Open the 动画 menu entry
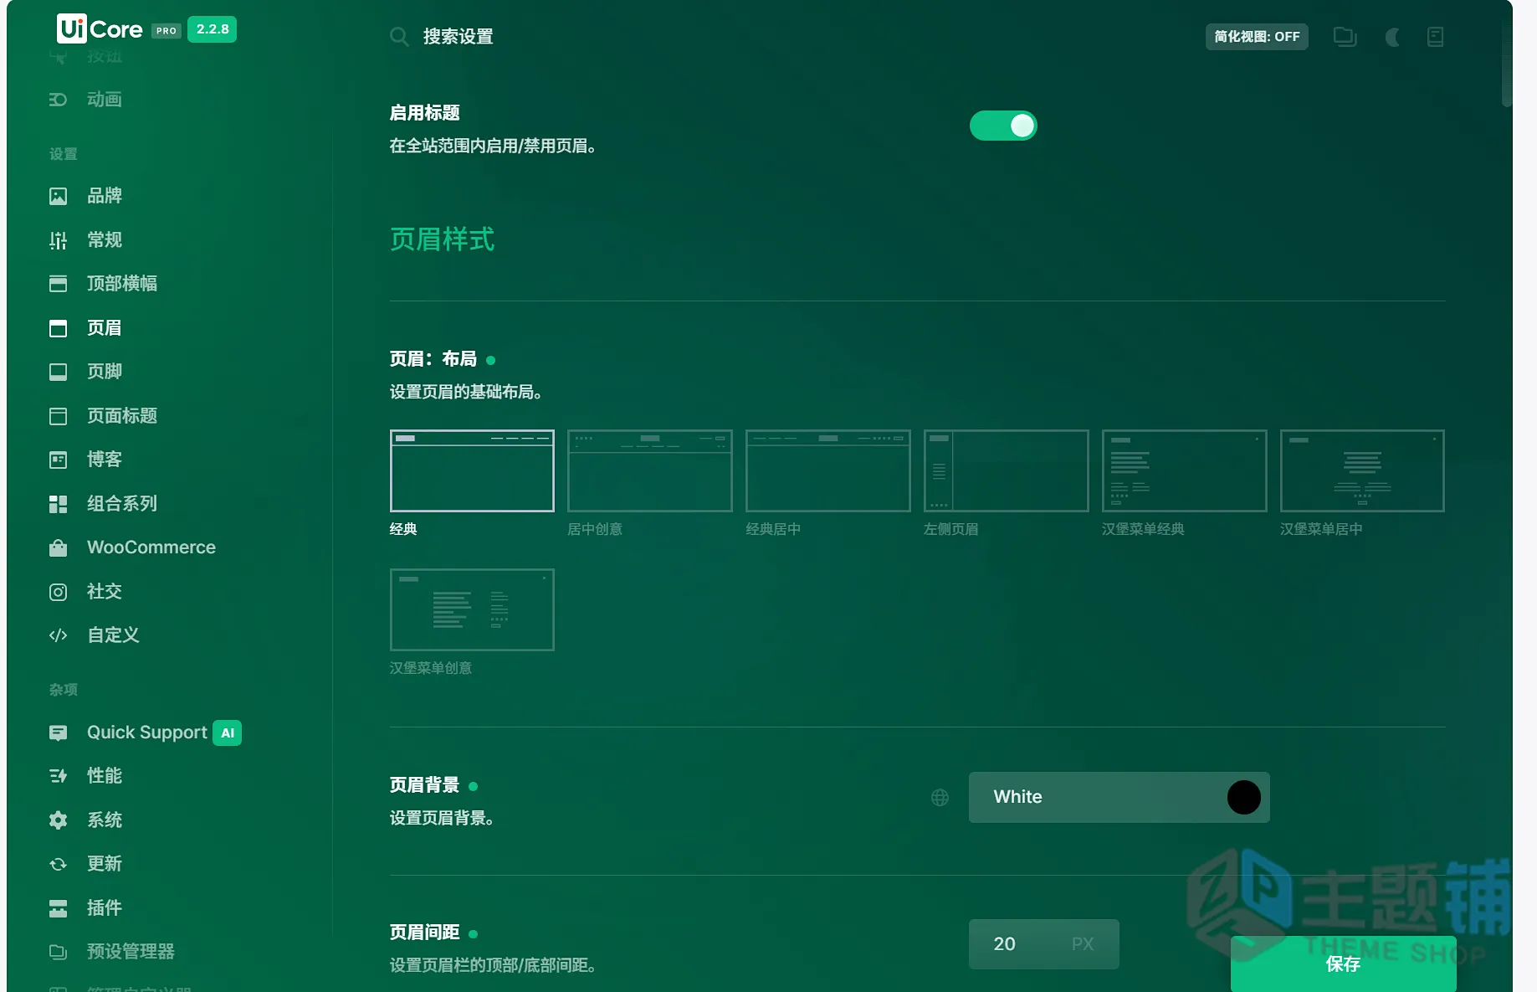 click(105, 100)
